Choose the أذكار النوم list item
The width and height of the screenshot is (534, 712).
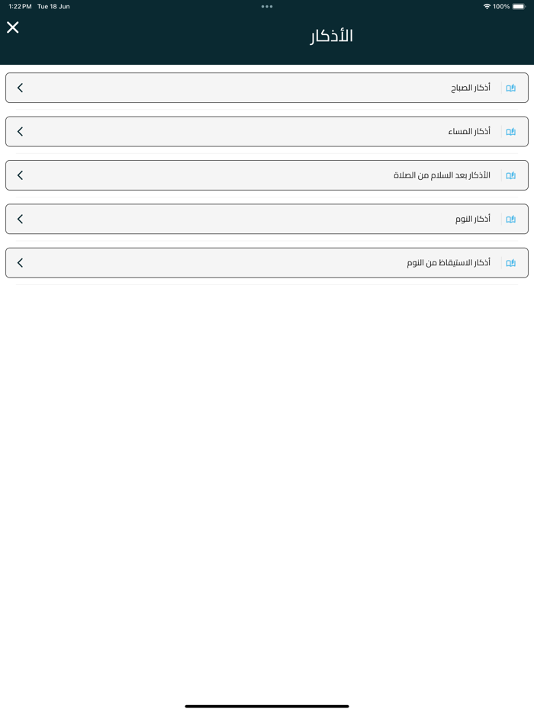(267, 219)
